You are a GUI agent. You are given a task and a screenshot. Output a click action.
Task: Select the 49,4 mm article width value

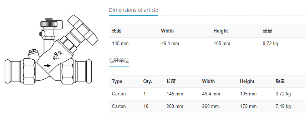[170, 44]
